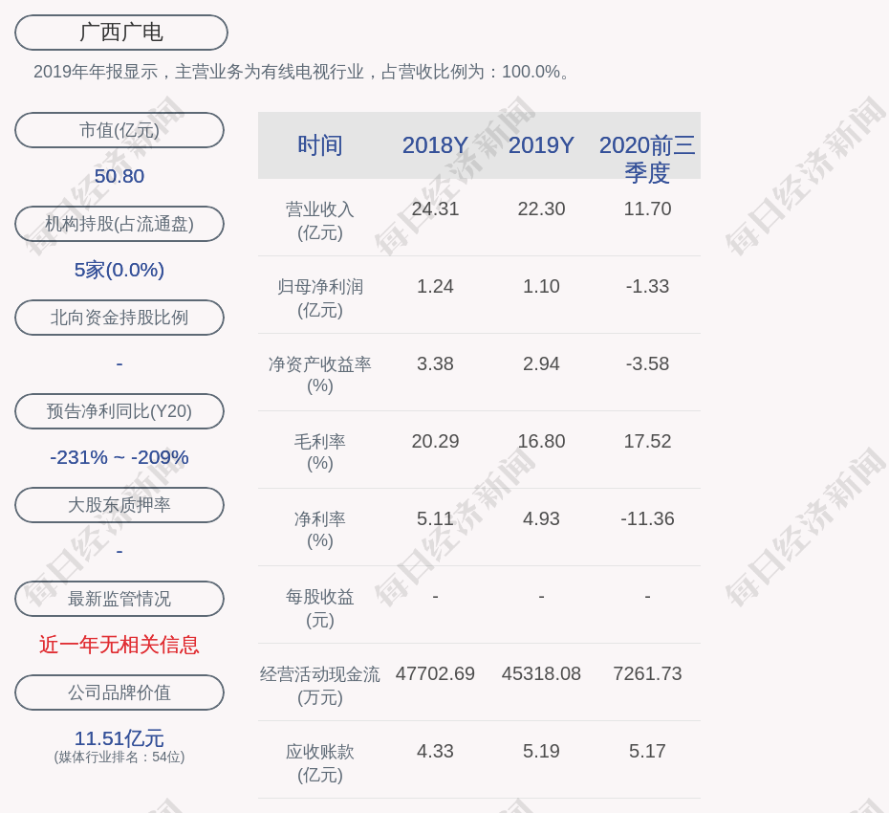Viewport: 889px width, 813px height.
Task: Select the institutional holding value 5家(0.0%)
Action: click(x=119, y=270)
